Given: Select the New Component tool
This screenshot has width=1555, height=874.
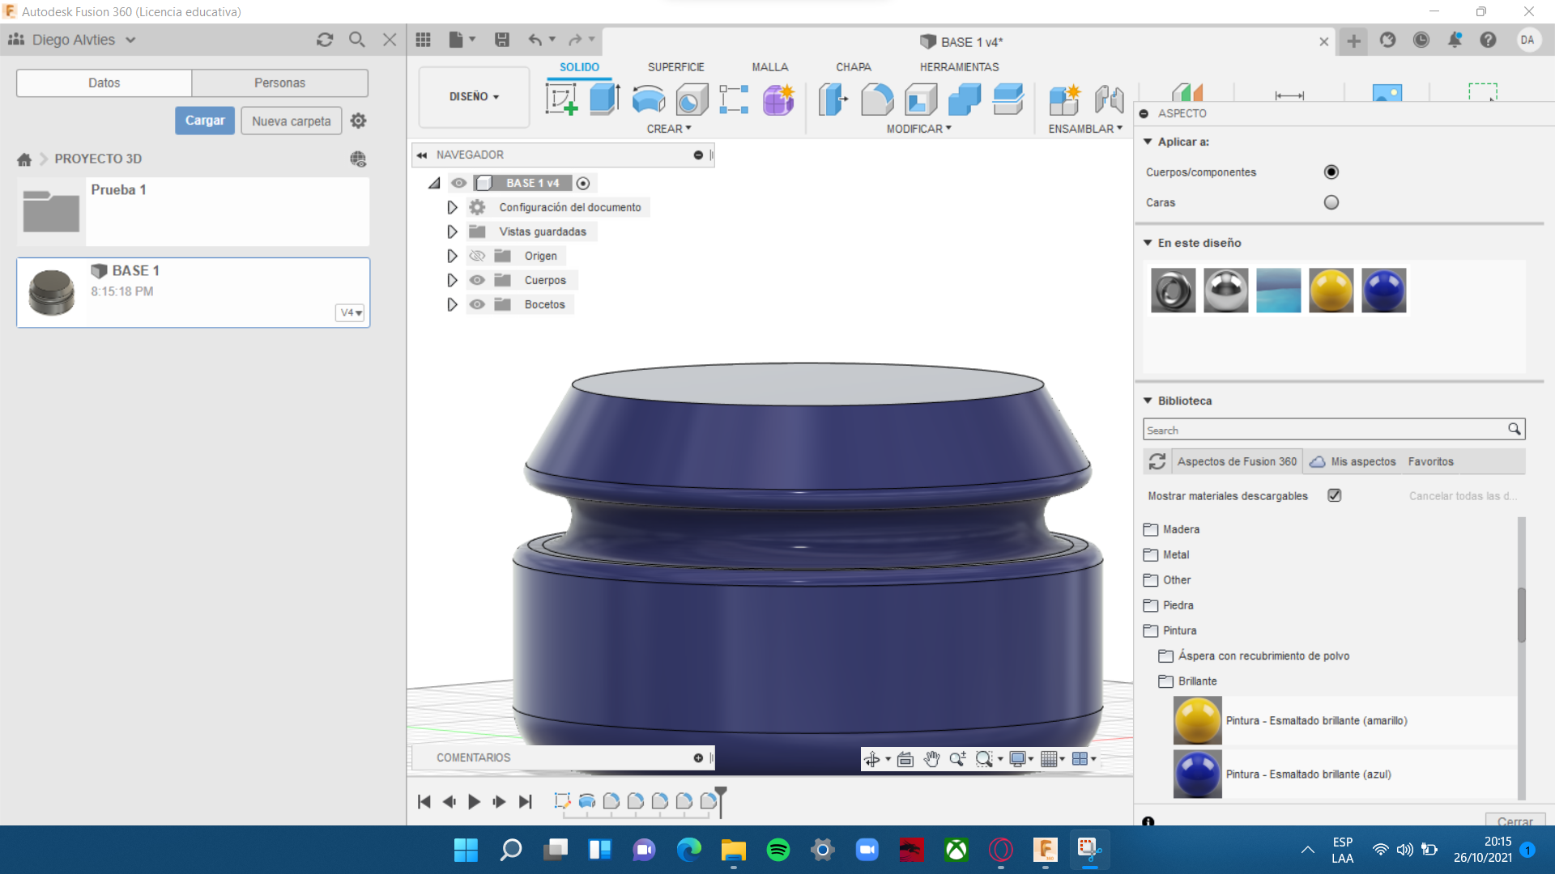Looking at the screenshot, I should tap(1065, 100).
